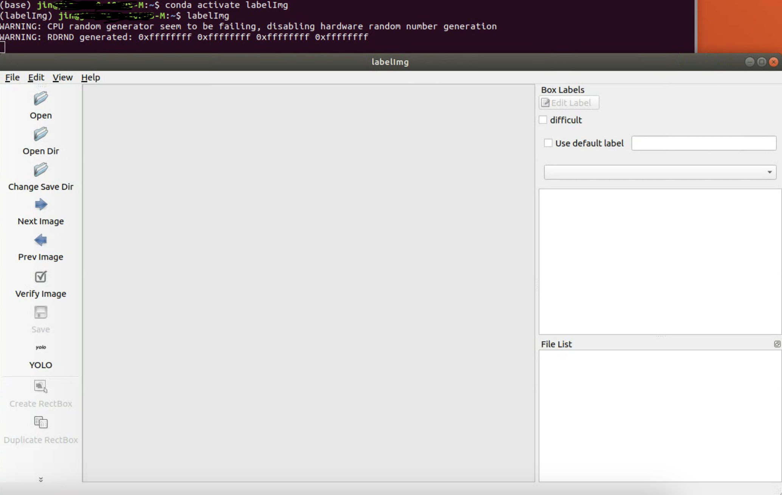The width and height of the screenshot is (782, 495).
Task: Go to Next Image arrow
Action: [40, 205]
